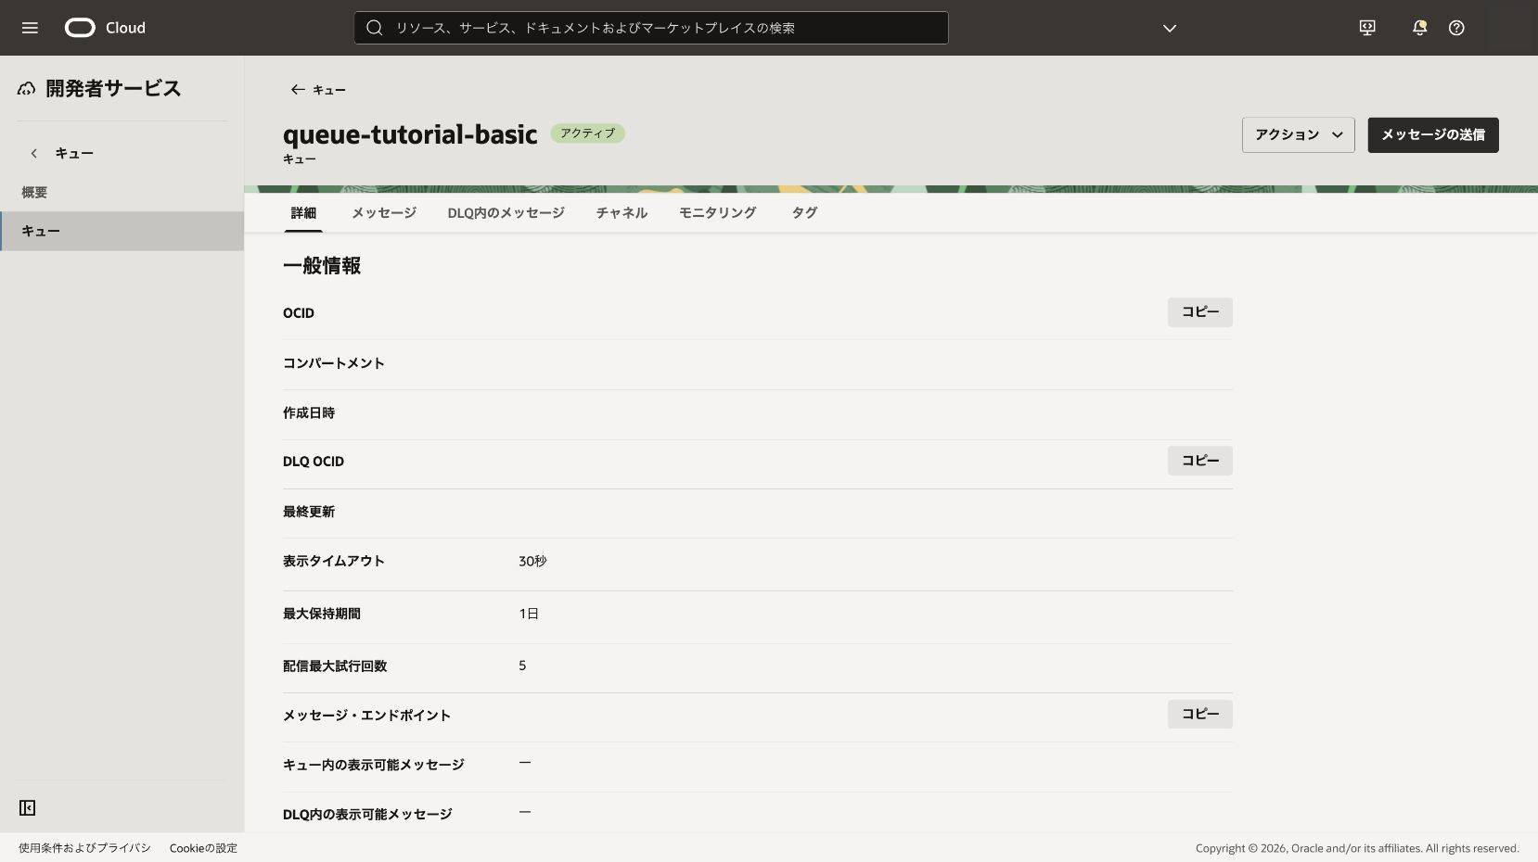The height and width of the screenshot is (862, 1538).
Task: Click the 最終更新 label
Action: pos(309,512)
